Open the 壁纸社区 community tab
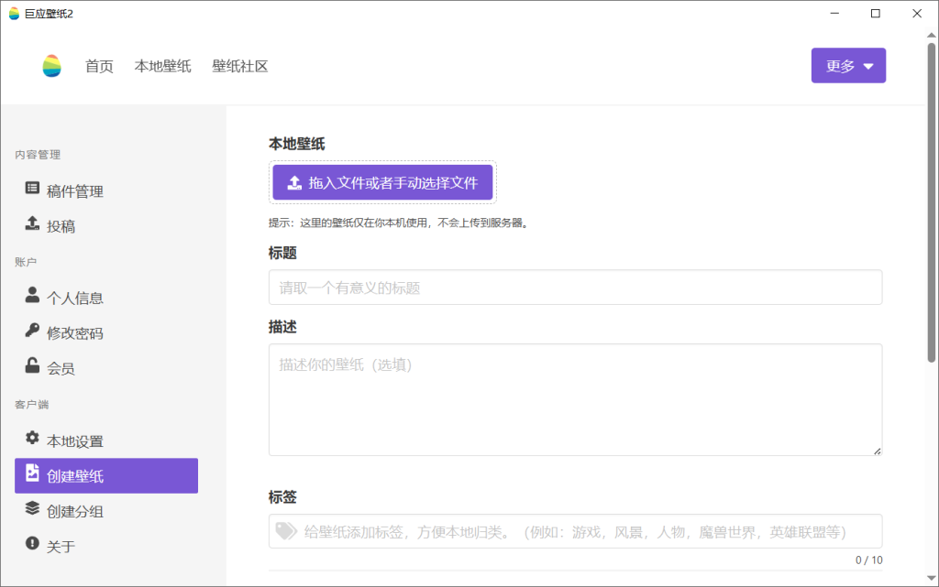The width and height of the screenshot is (939, 587). (x=241, y=66)
